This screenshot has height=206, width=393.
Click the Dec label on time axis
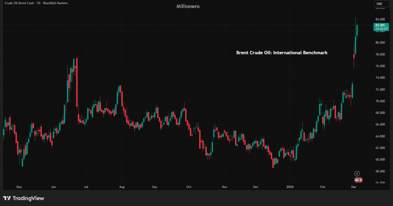pyautogui.click(x=256, y=187)
